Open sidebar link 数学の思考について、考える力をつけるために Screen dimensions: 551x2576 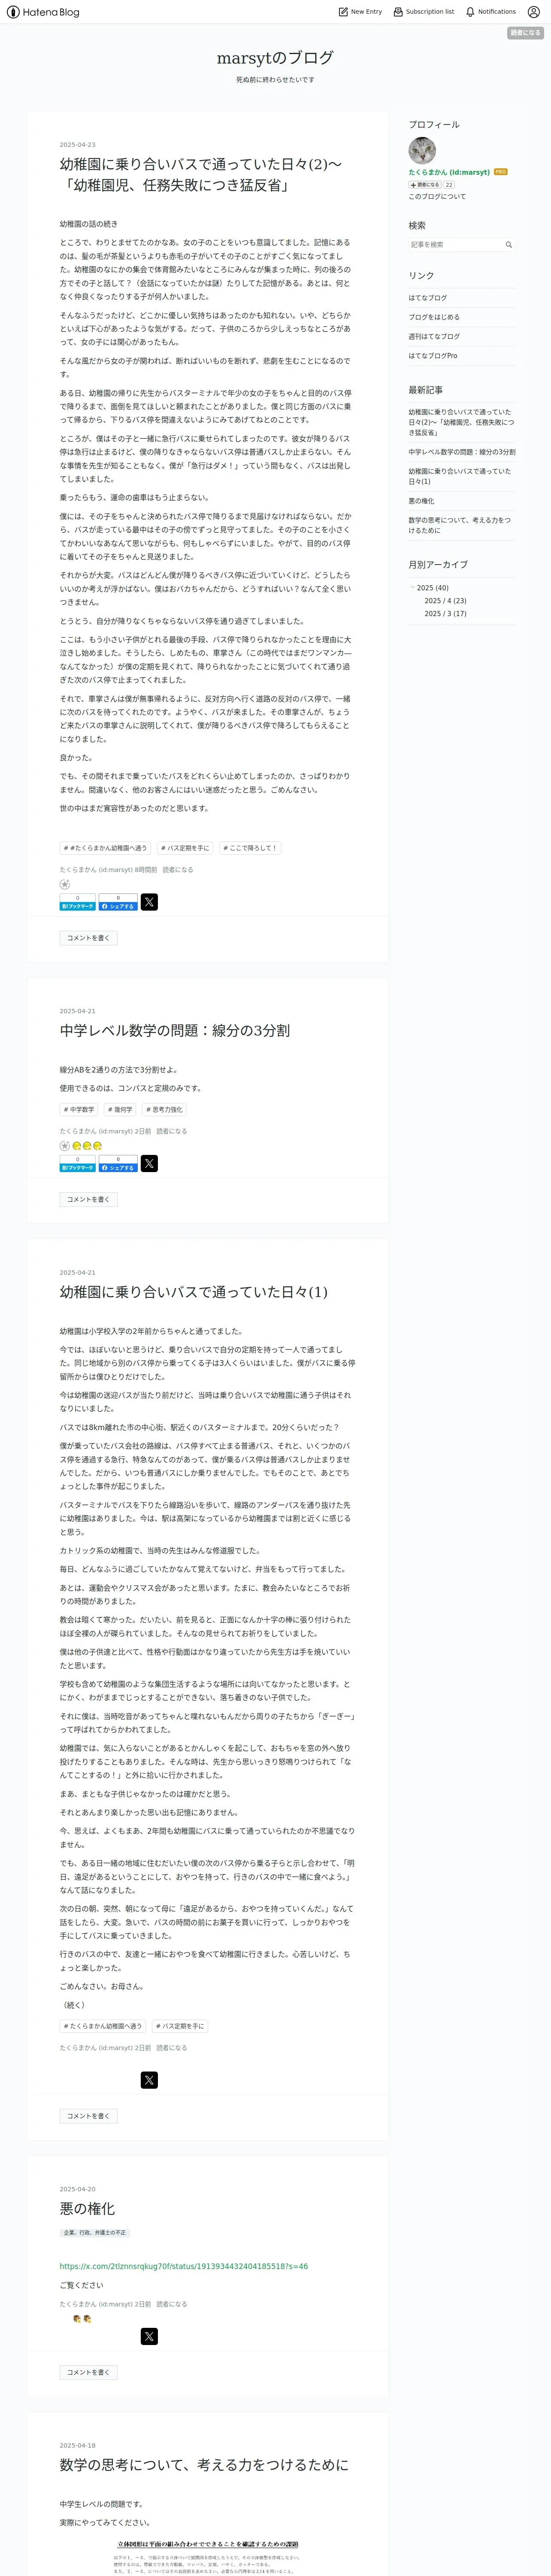(459, 525)
